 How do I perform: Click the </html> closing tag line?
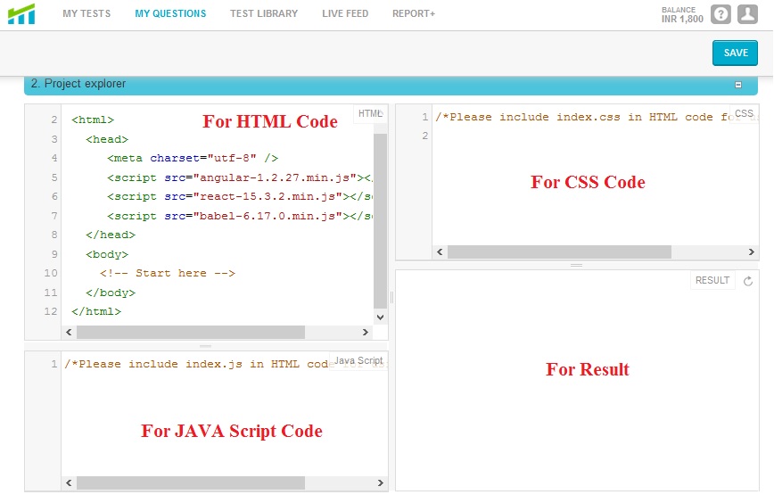click(x=95, y=312)
